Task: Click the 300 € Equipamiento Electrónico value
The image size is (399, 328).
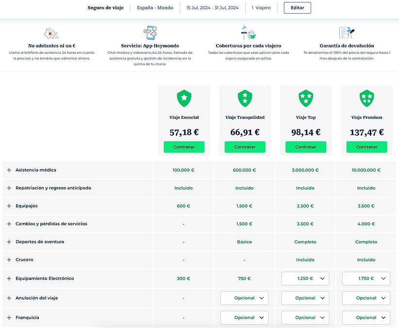Action: (x=183, y=279)
